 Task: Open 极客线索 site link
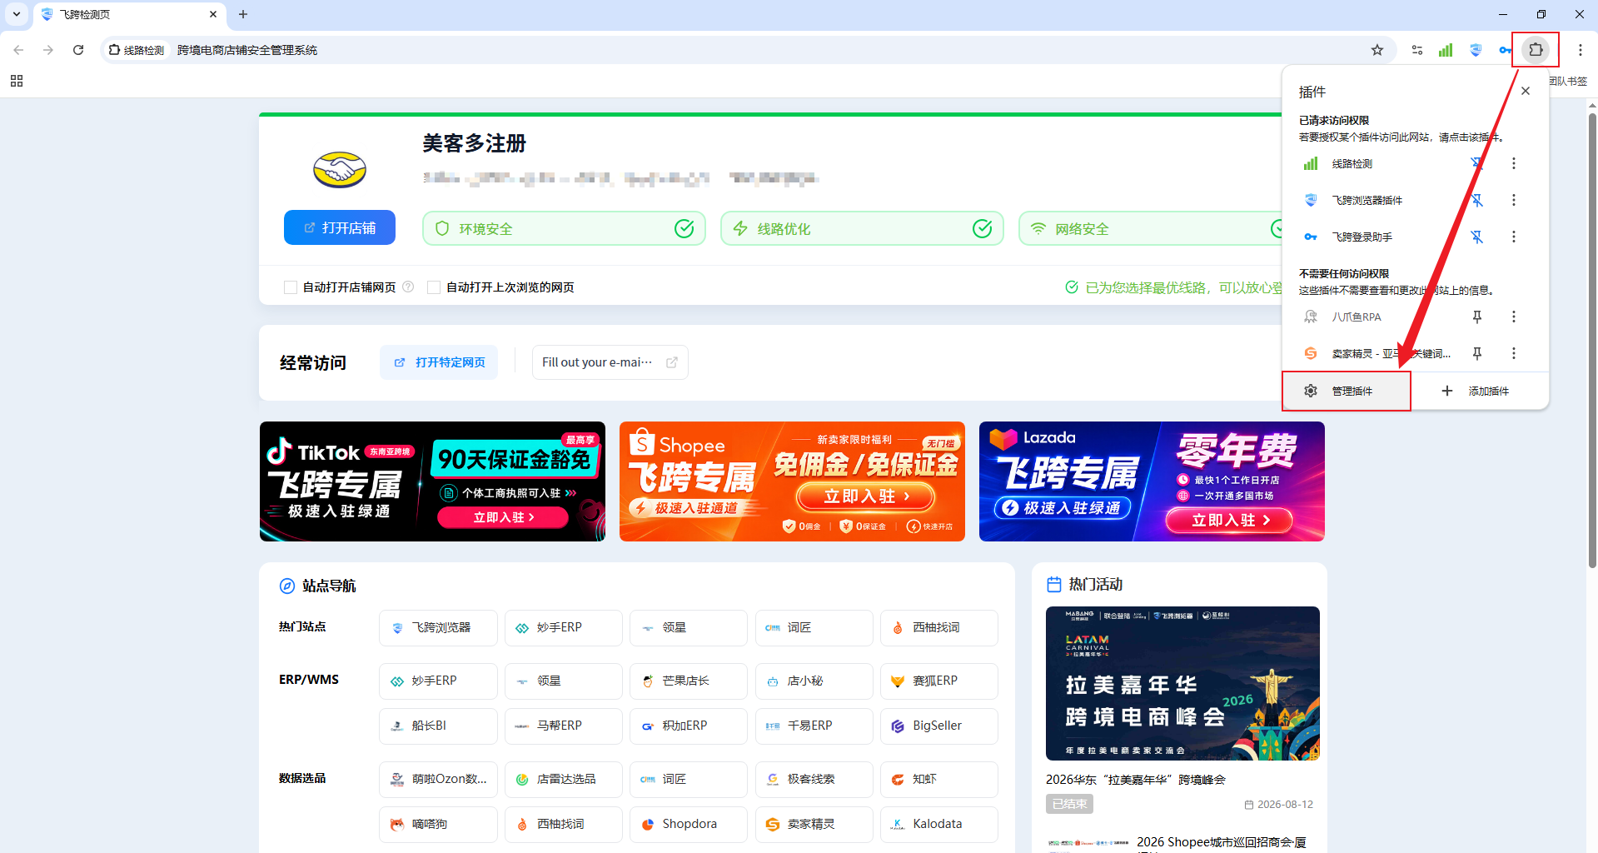pyautogui.click(x=814, y=780)
